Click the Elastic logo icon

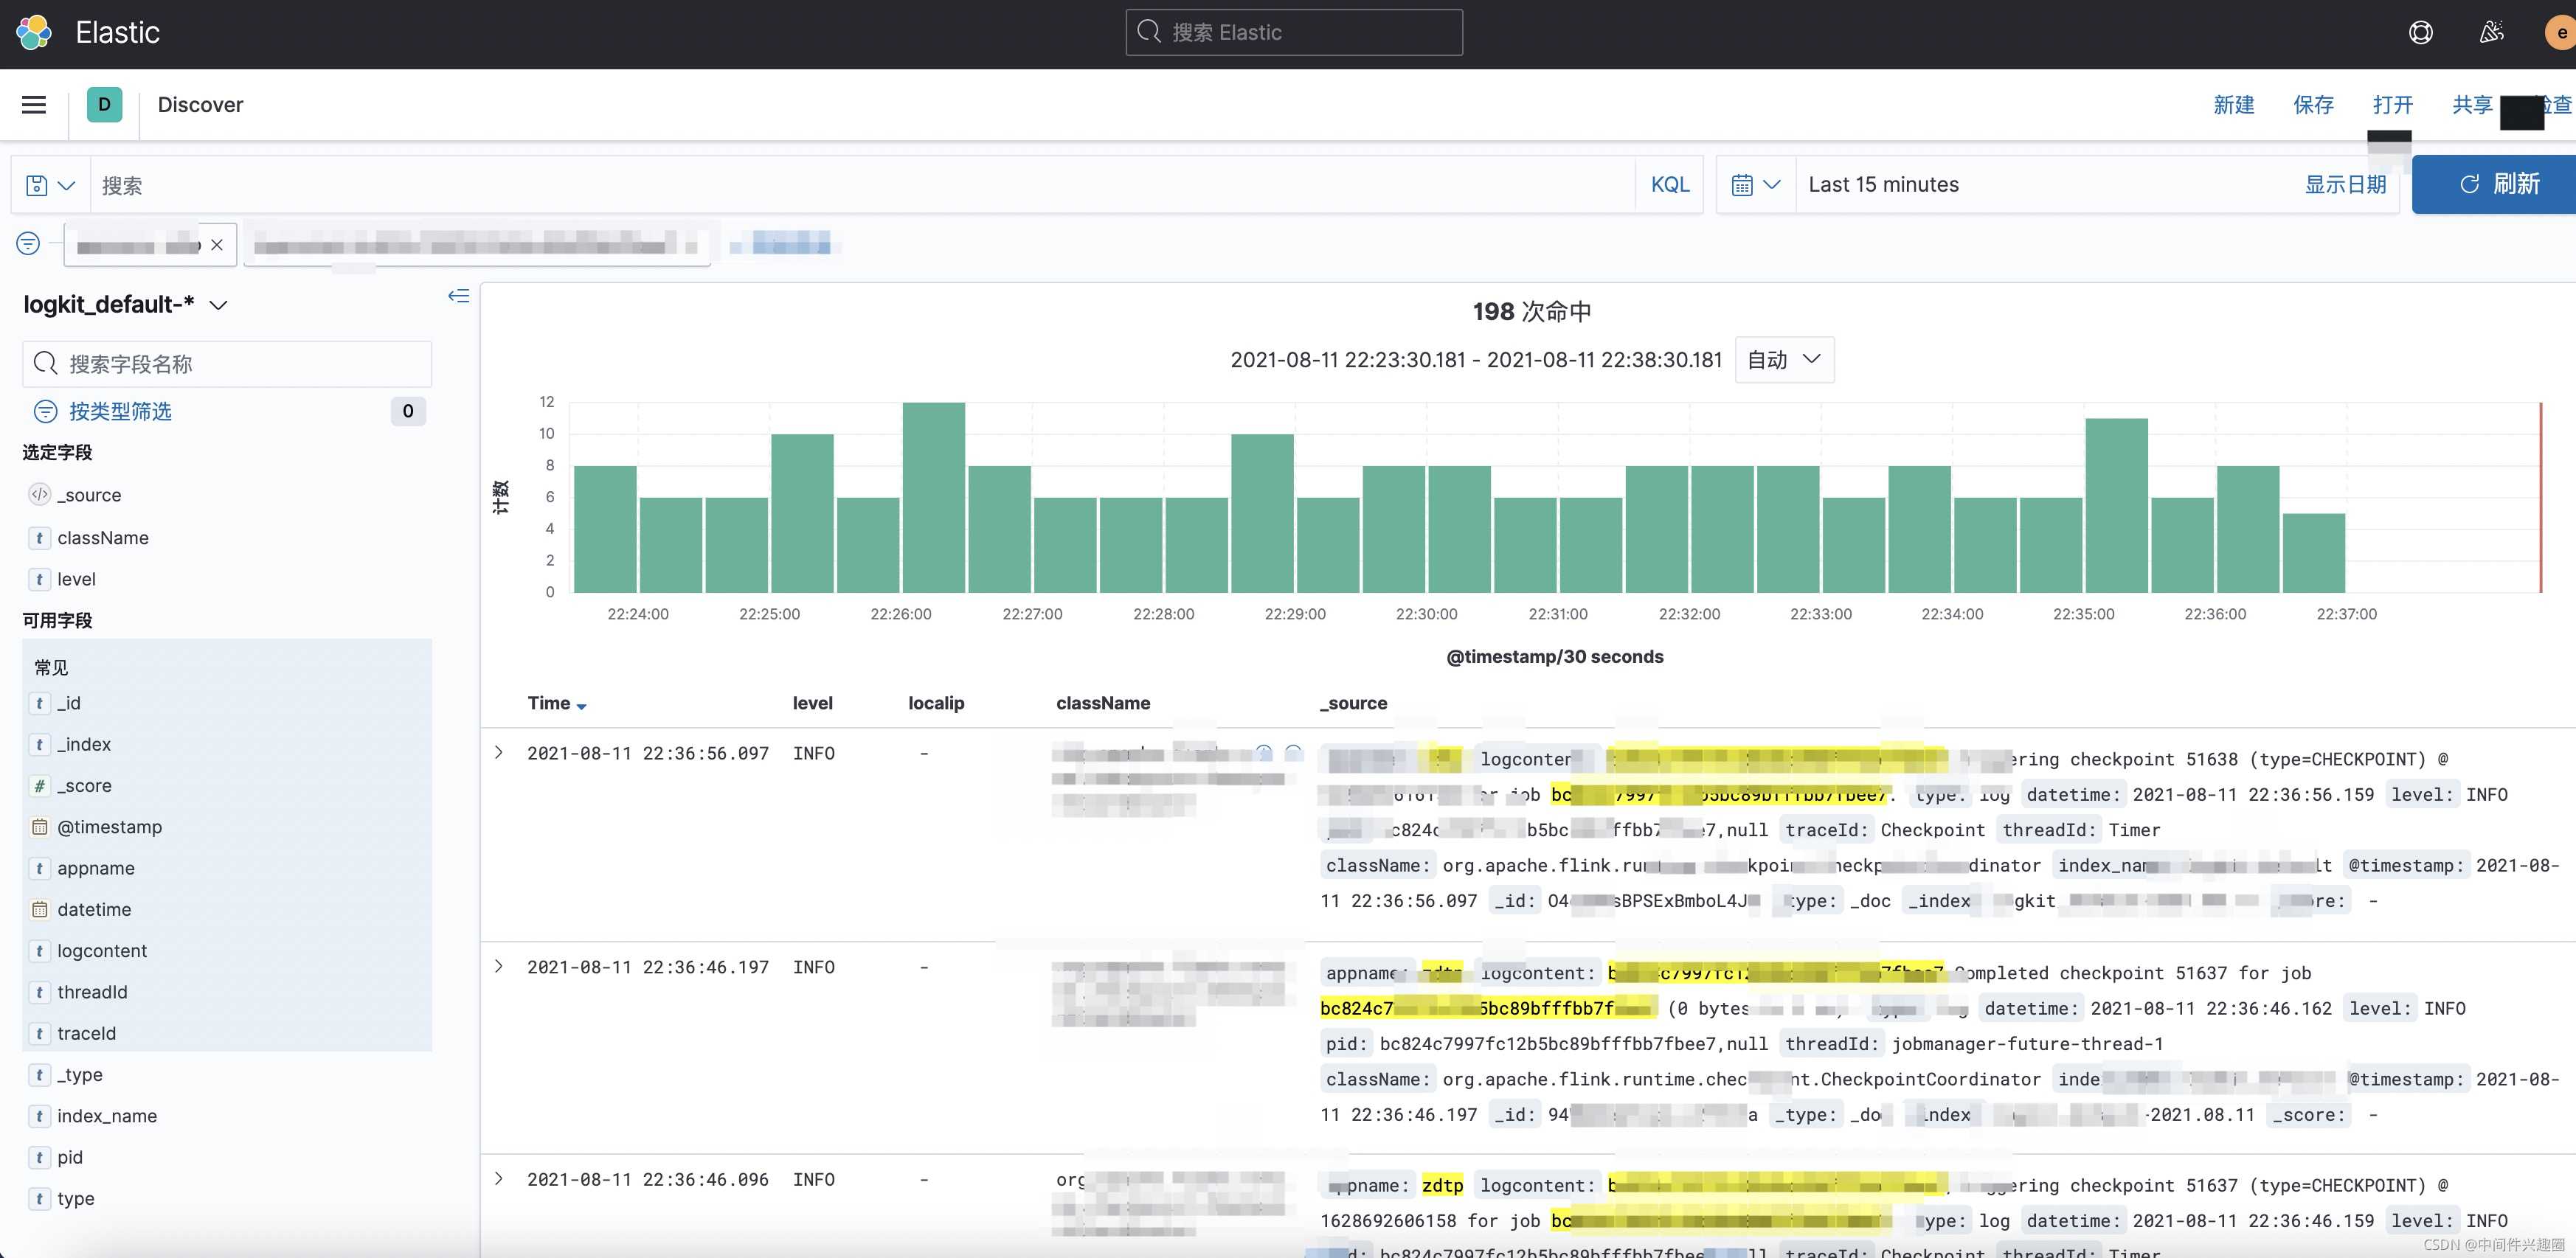point(34,32)
